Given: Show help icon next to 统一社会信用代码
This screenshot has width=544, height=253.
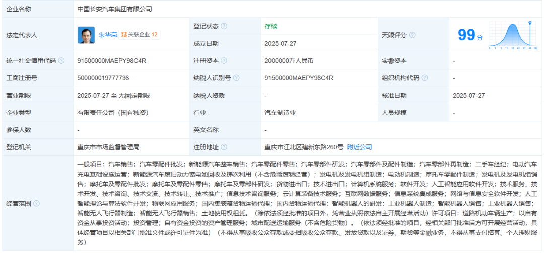Looking at the screenshot, I should (61, 61).
